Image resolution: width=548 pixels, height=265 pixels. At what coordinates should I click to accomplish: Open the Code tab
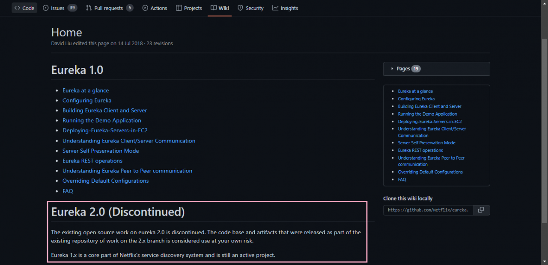[x=24, y=8]
